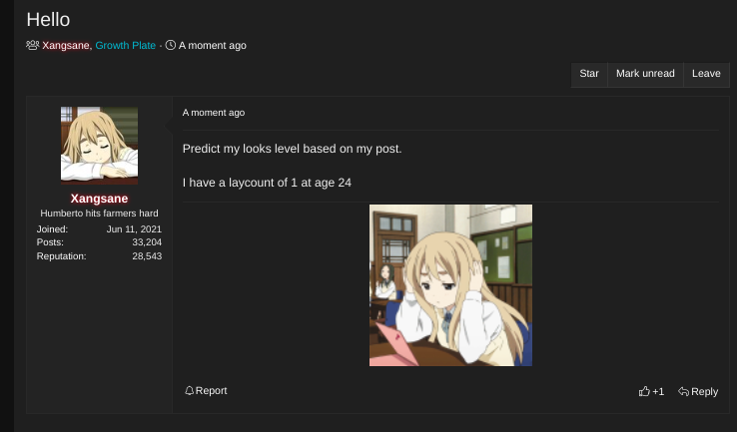Click the +1 reaction count
This screenshot has width=737, height=432.
(658, 392)
